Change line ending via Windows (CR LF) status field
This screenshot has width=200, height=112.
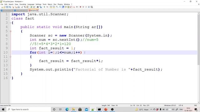pos(170,105)
